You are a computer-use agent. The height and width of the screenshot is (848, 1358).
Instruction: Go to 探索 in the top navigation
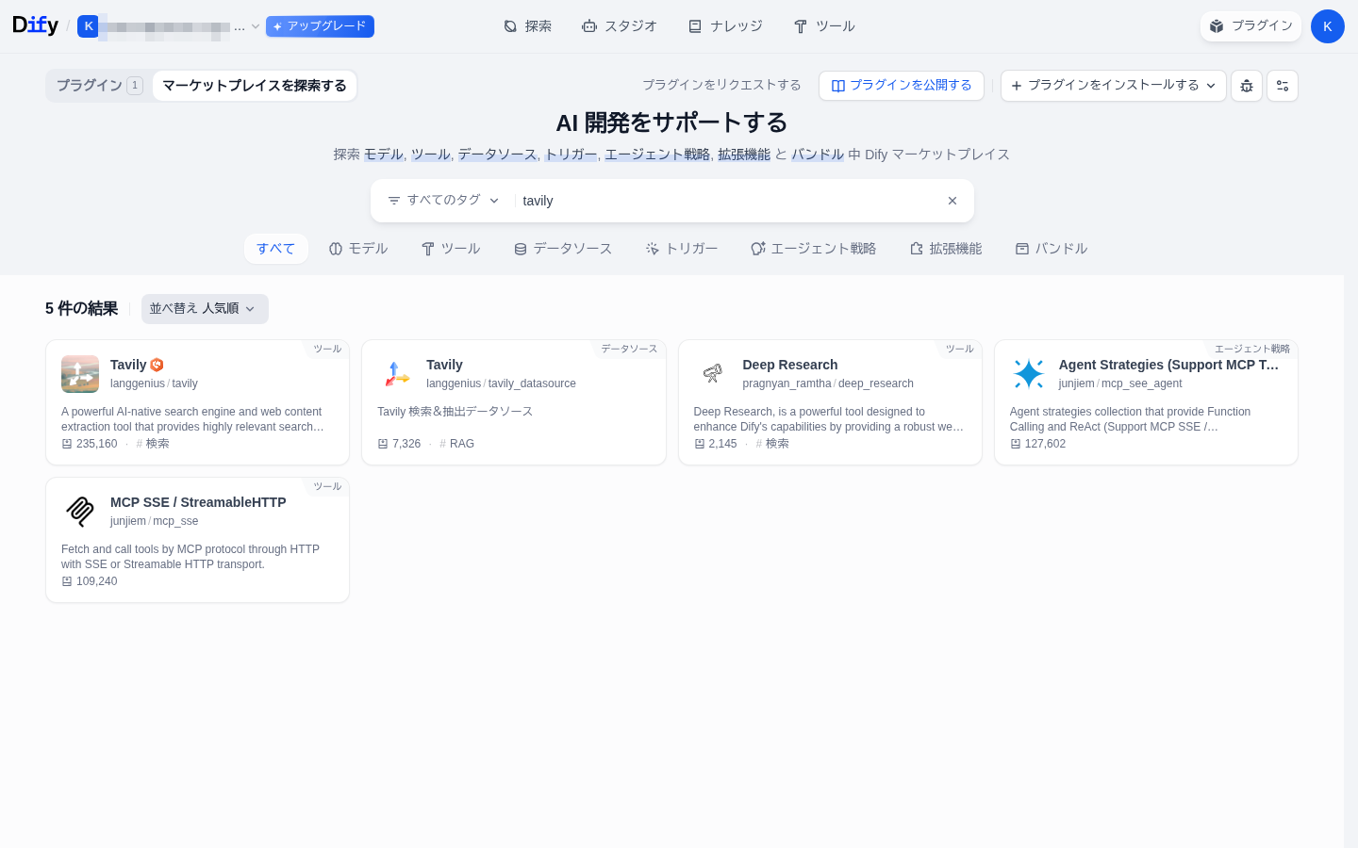coord(527,26)
